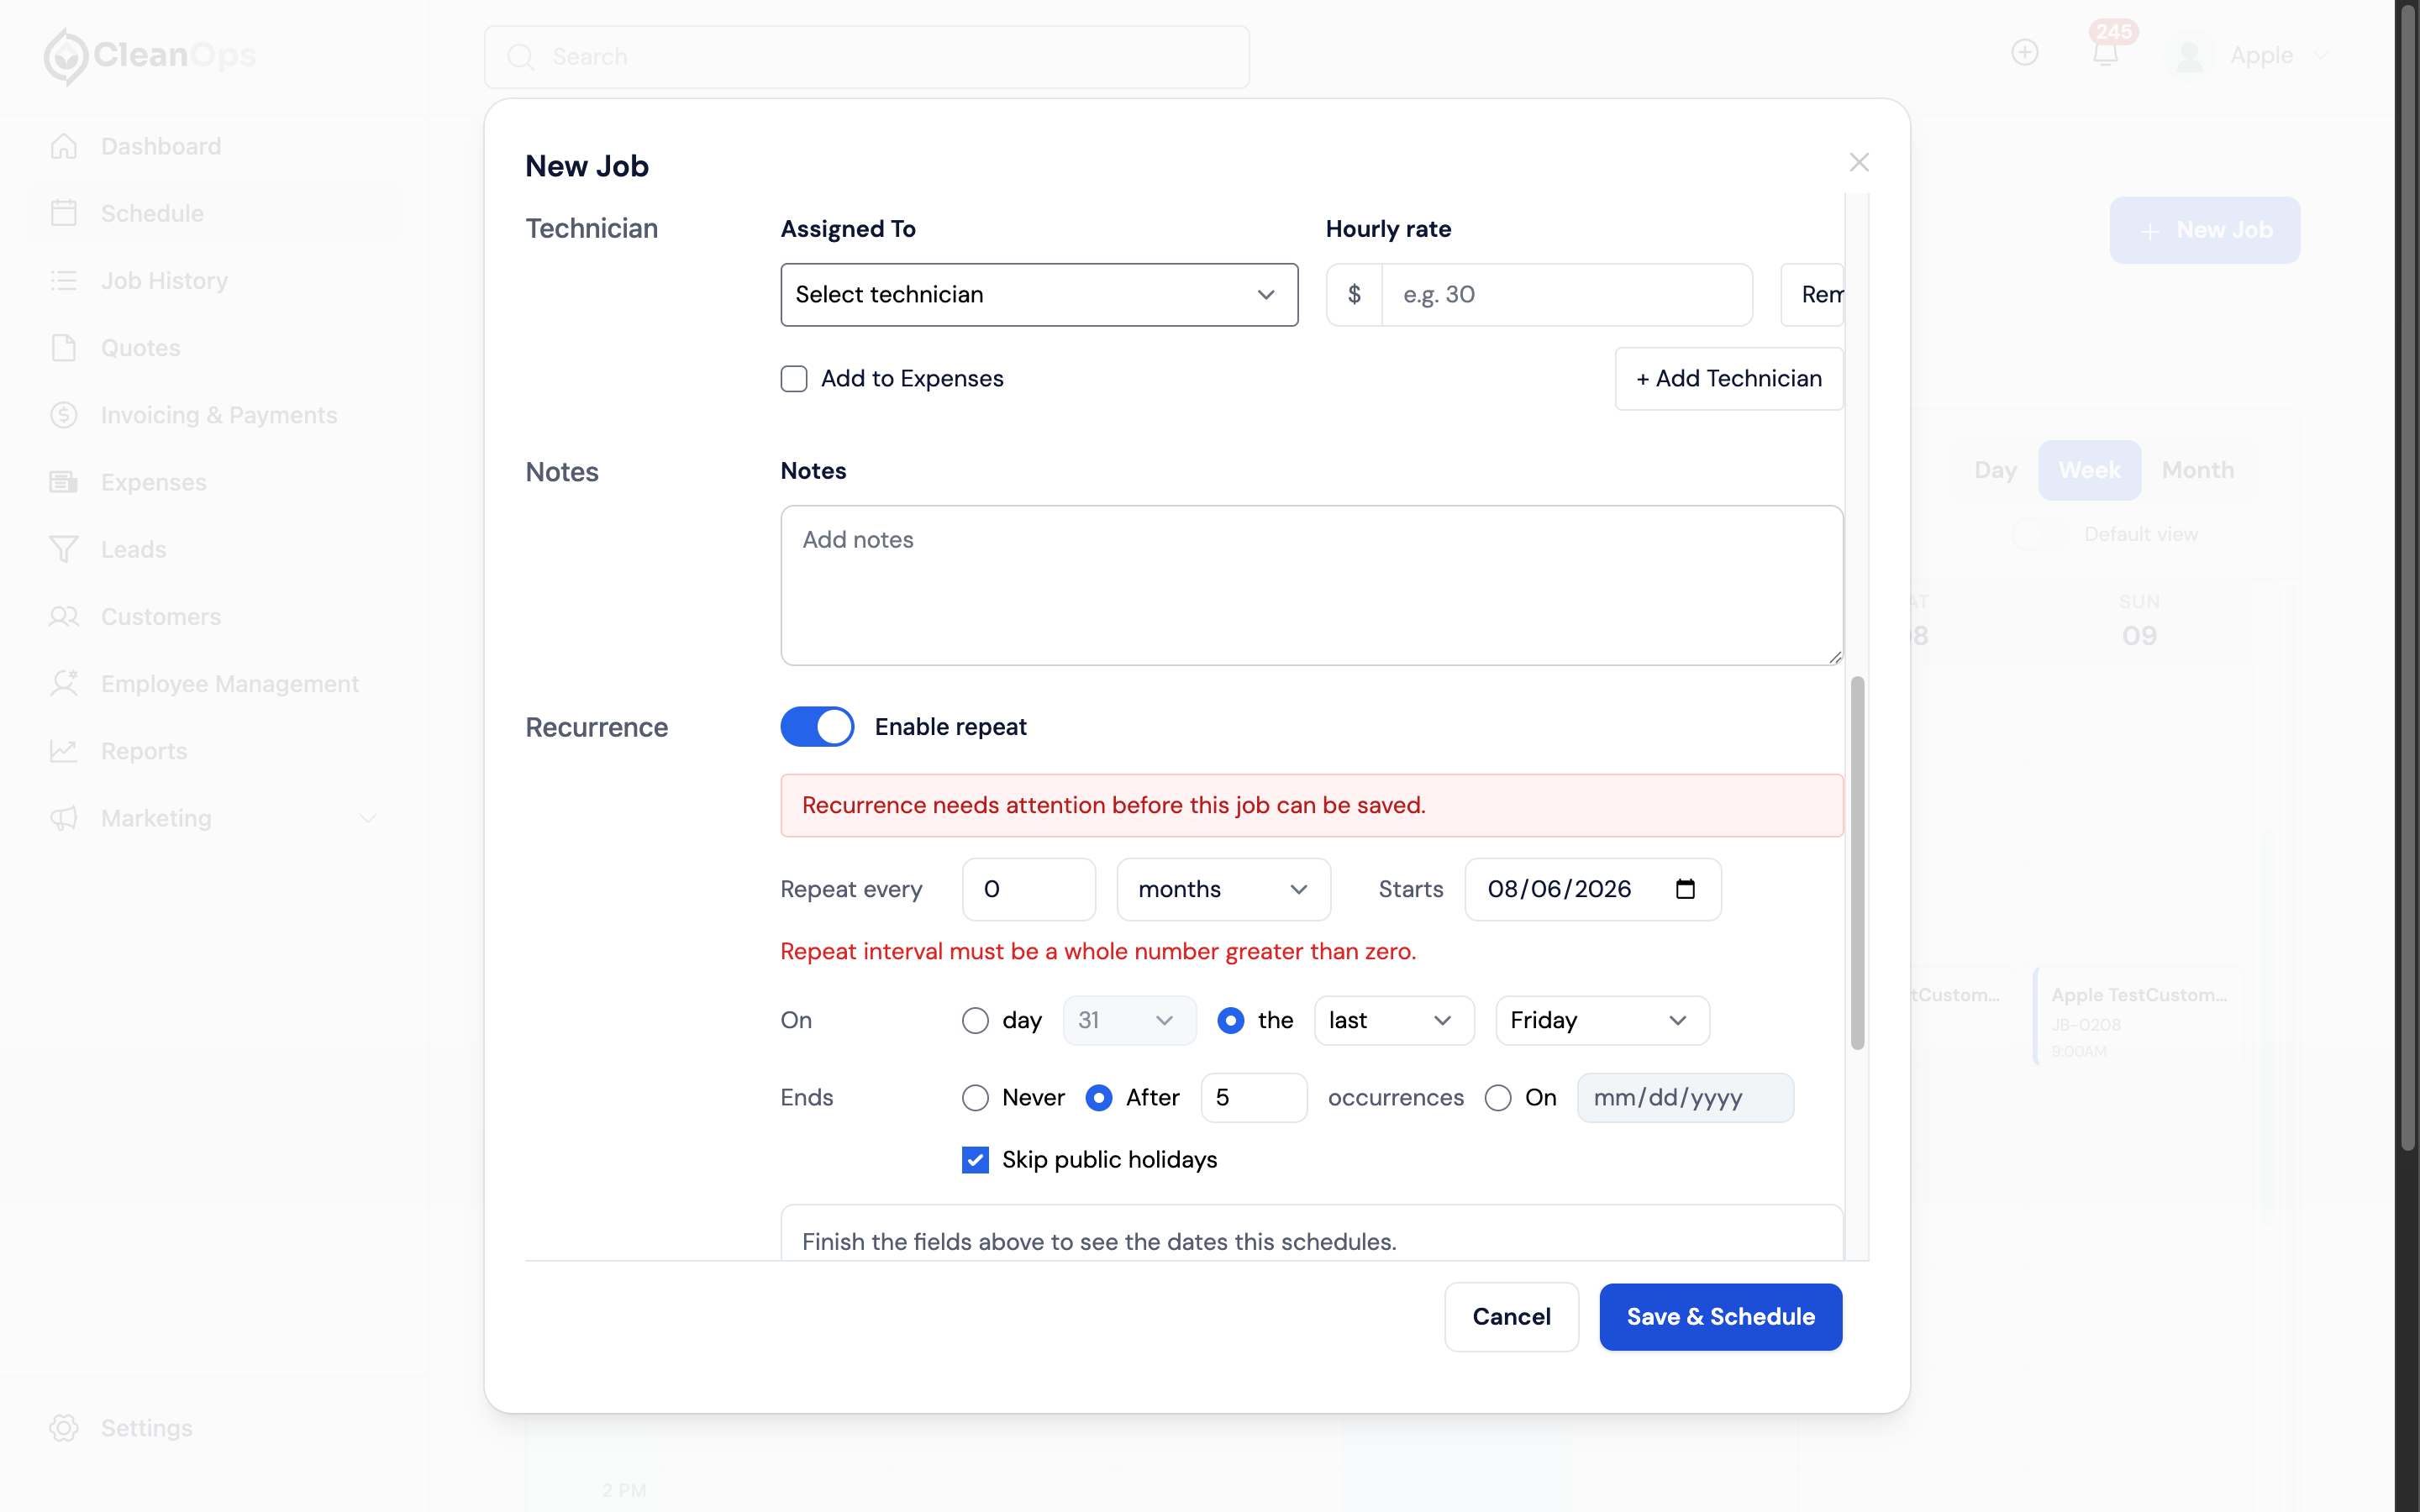This screenshot has height=1512, width=2420.
Task: Uncheck Skip public holidays
Action: [975, 1160]
